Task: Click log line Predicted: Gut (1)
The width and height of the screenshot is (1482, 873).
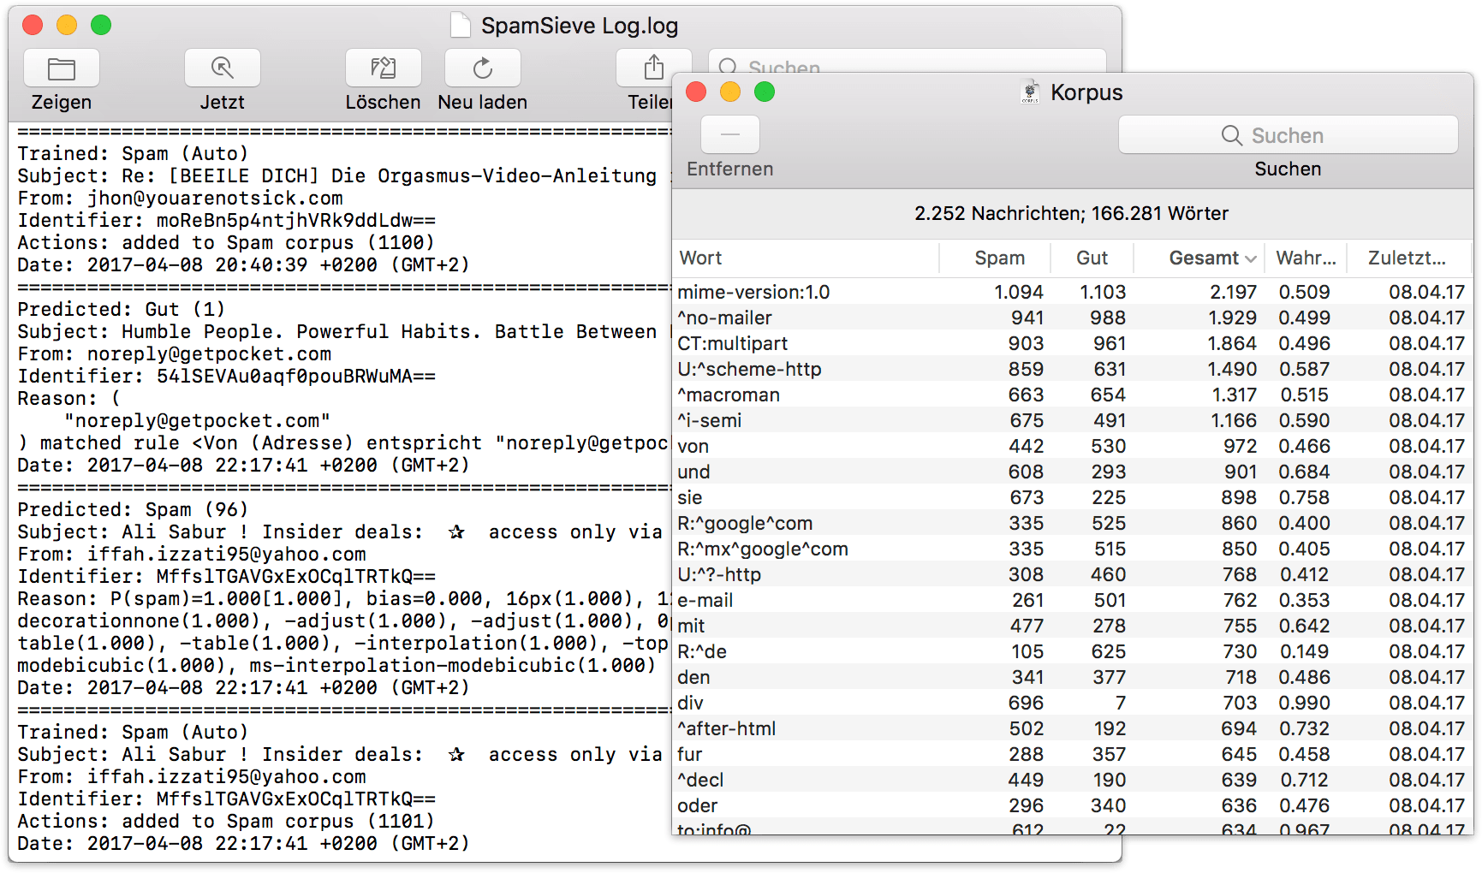Action: 121,309
